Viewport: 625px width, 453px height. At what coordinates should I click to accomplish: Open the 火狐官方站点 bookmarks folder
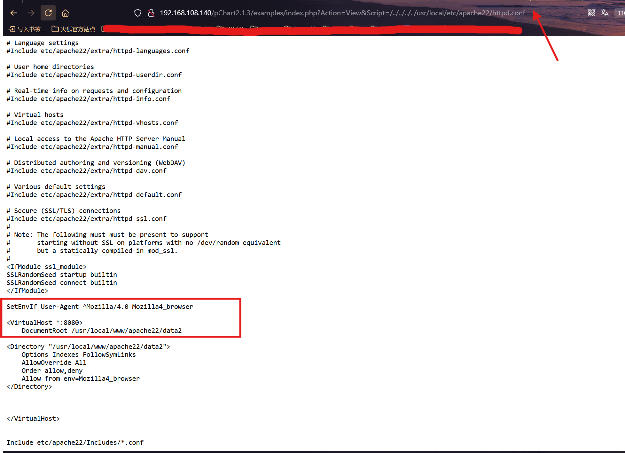click(74, 29)
